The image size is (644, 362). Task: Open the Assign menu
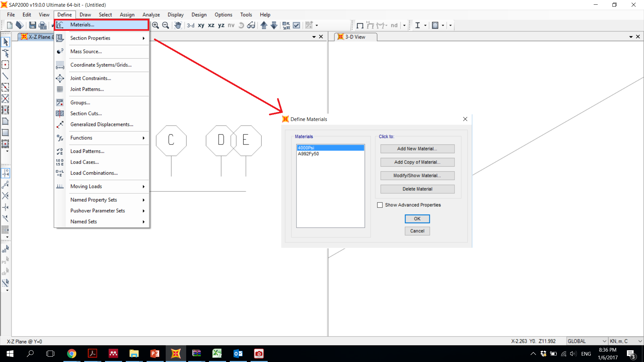point(127,15)
